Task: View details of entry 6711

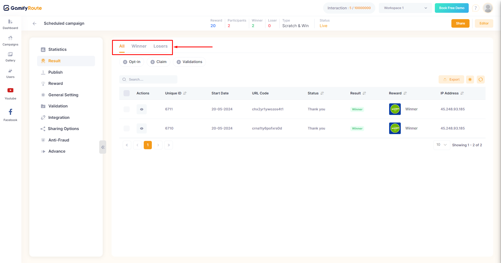Action: pyautogui.click(x=142, y=109)
